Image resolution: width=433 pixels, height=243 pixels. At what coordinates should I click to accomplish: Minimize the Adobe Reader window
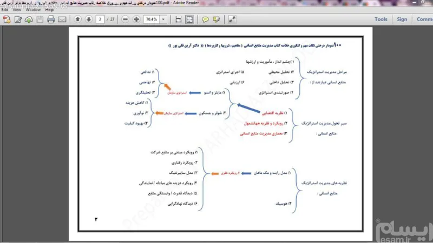(414, 2)
